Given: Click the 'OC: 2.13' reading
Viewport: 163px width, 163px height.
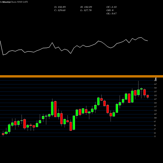Looking at the screenshot, I should [111, 7].
